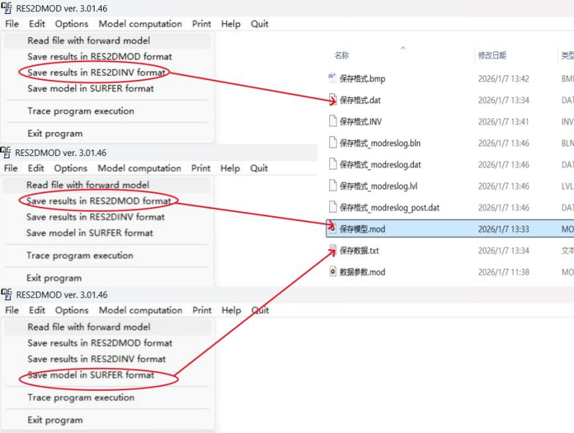Click the 类型 column header
The height and width of the screenshot is (433, 574).
[566, 56]
